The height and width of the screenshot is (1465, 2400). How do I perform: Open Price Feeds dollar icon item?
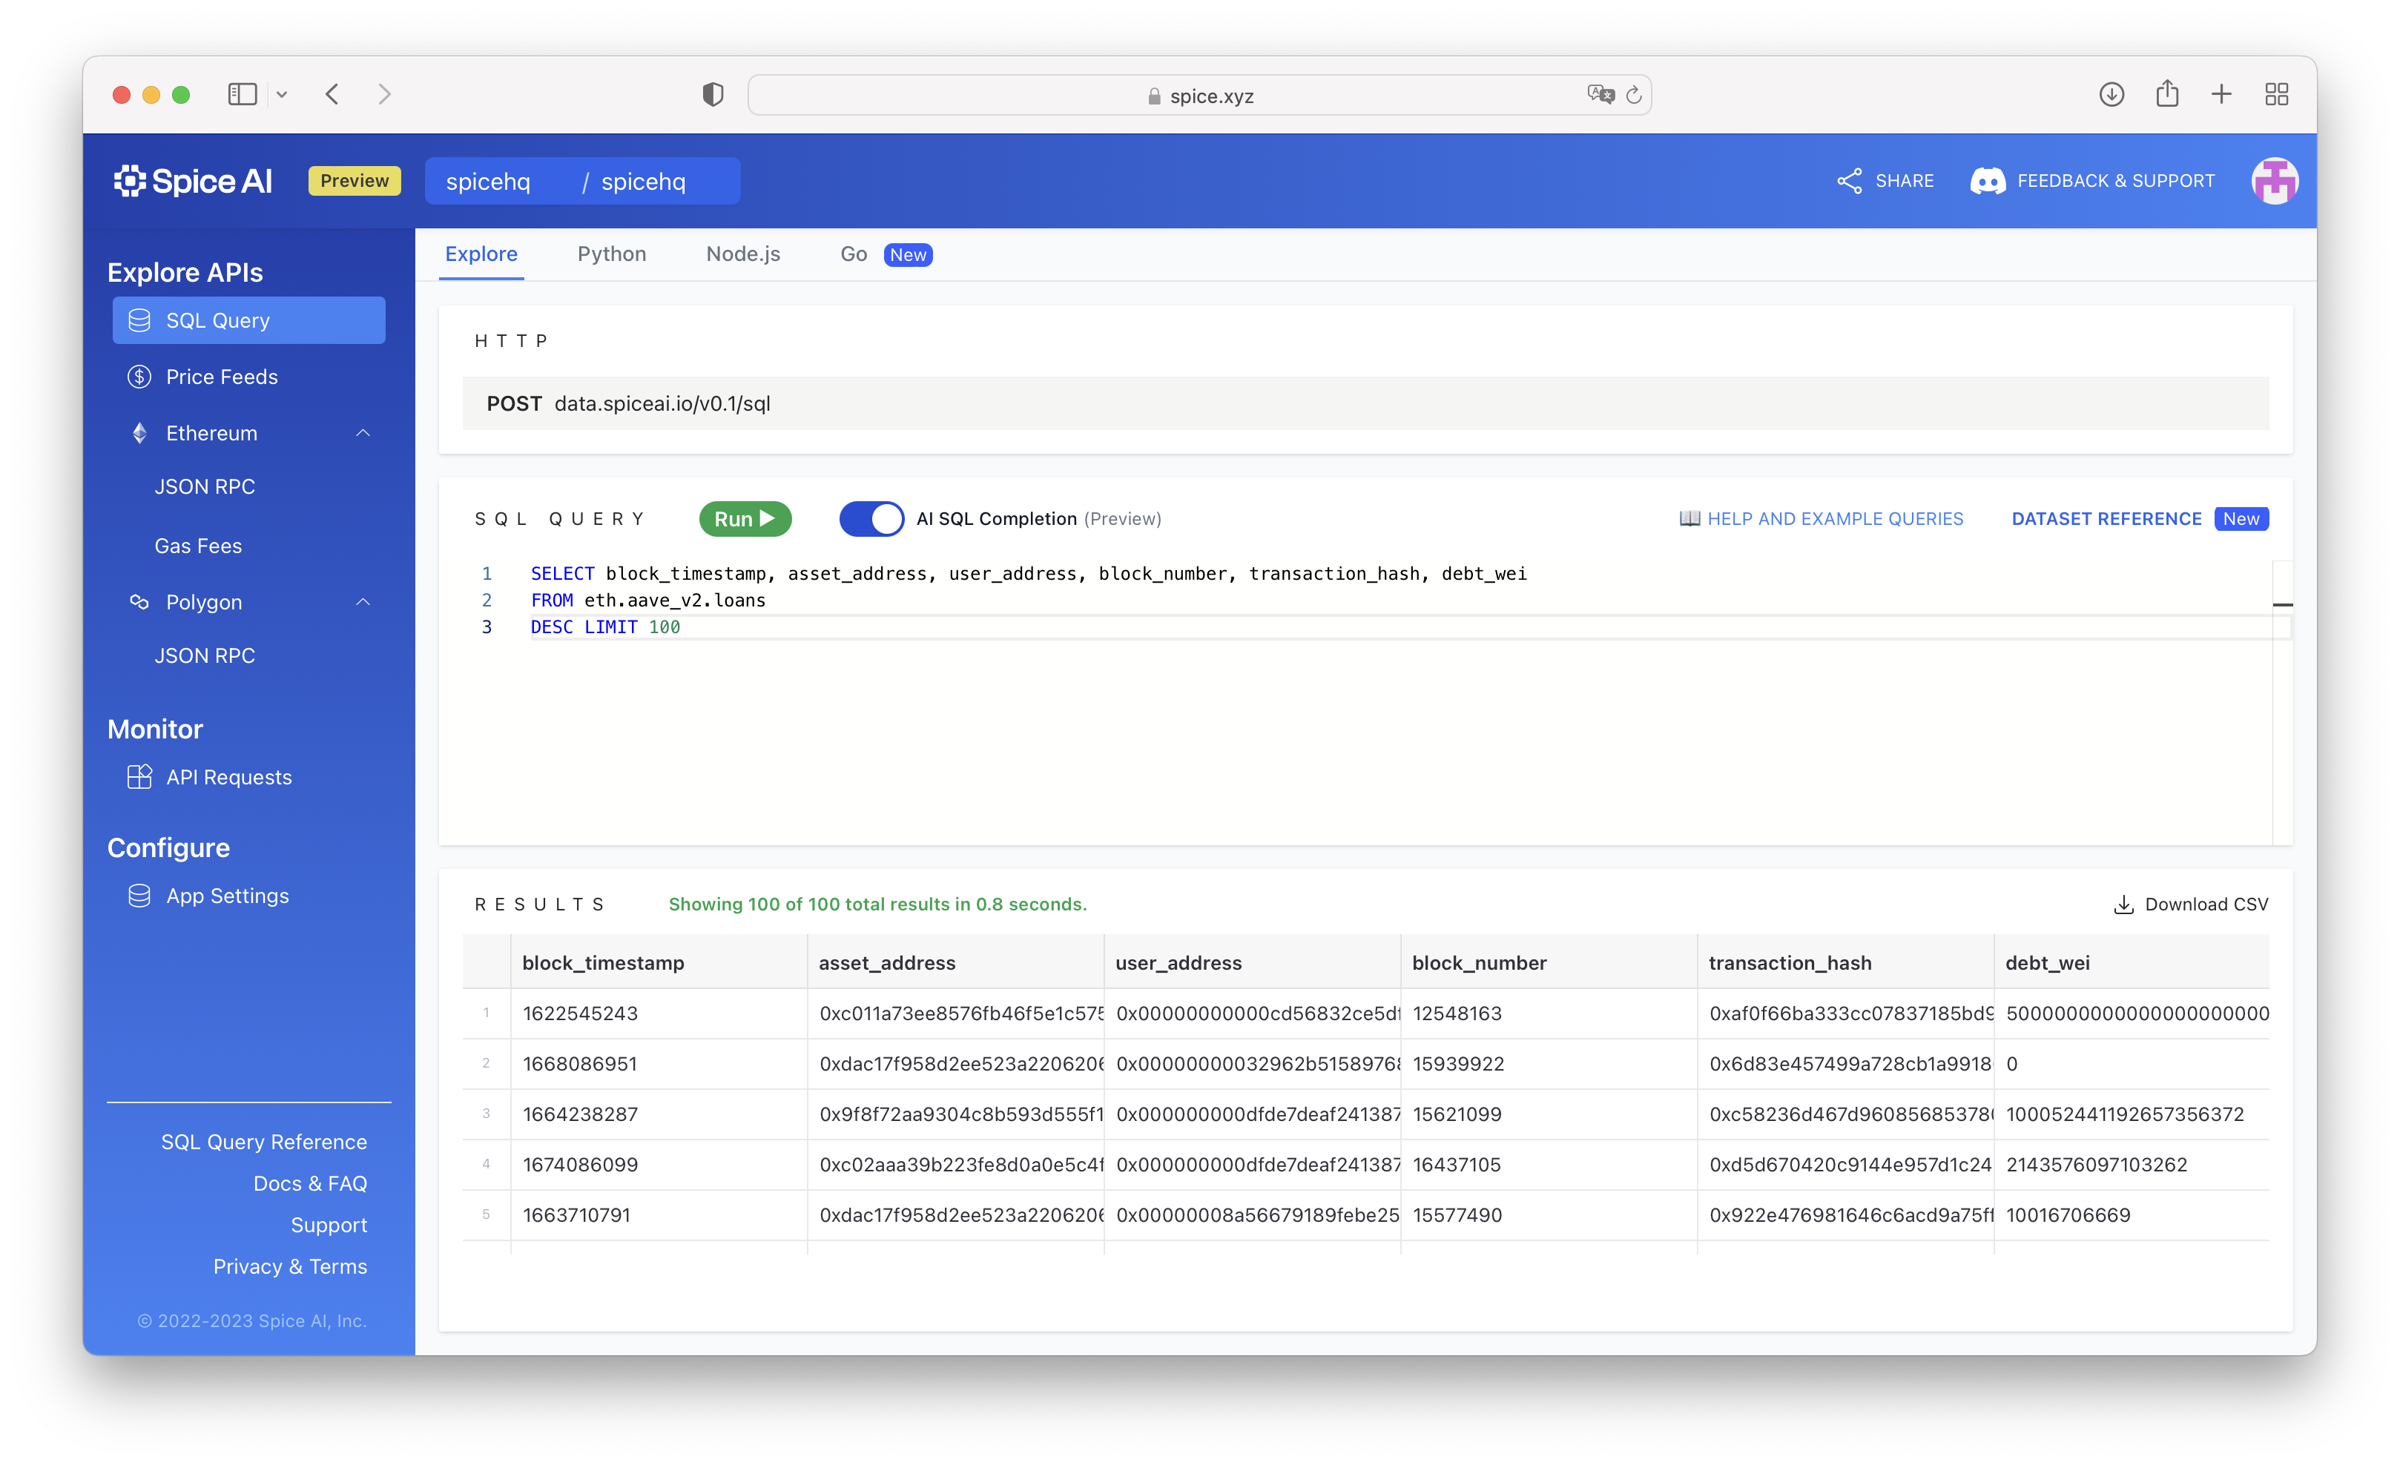[x=139, y=377]
